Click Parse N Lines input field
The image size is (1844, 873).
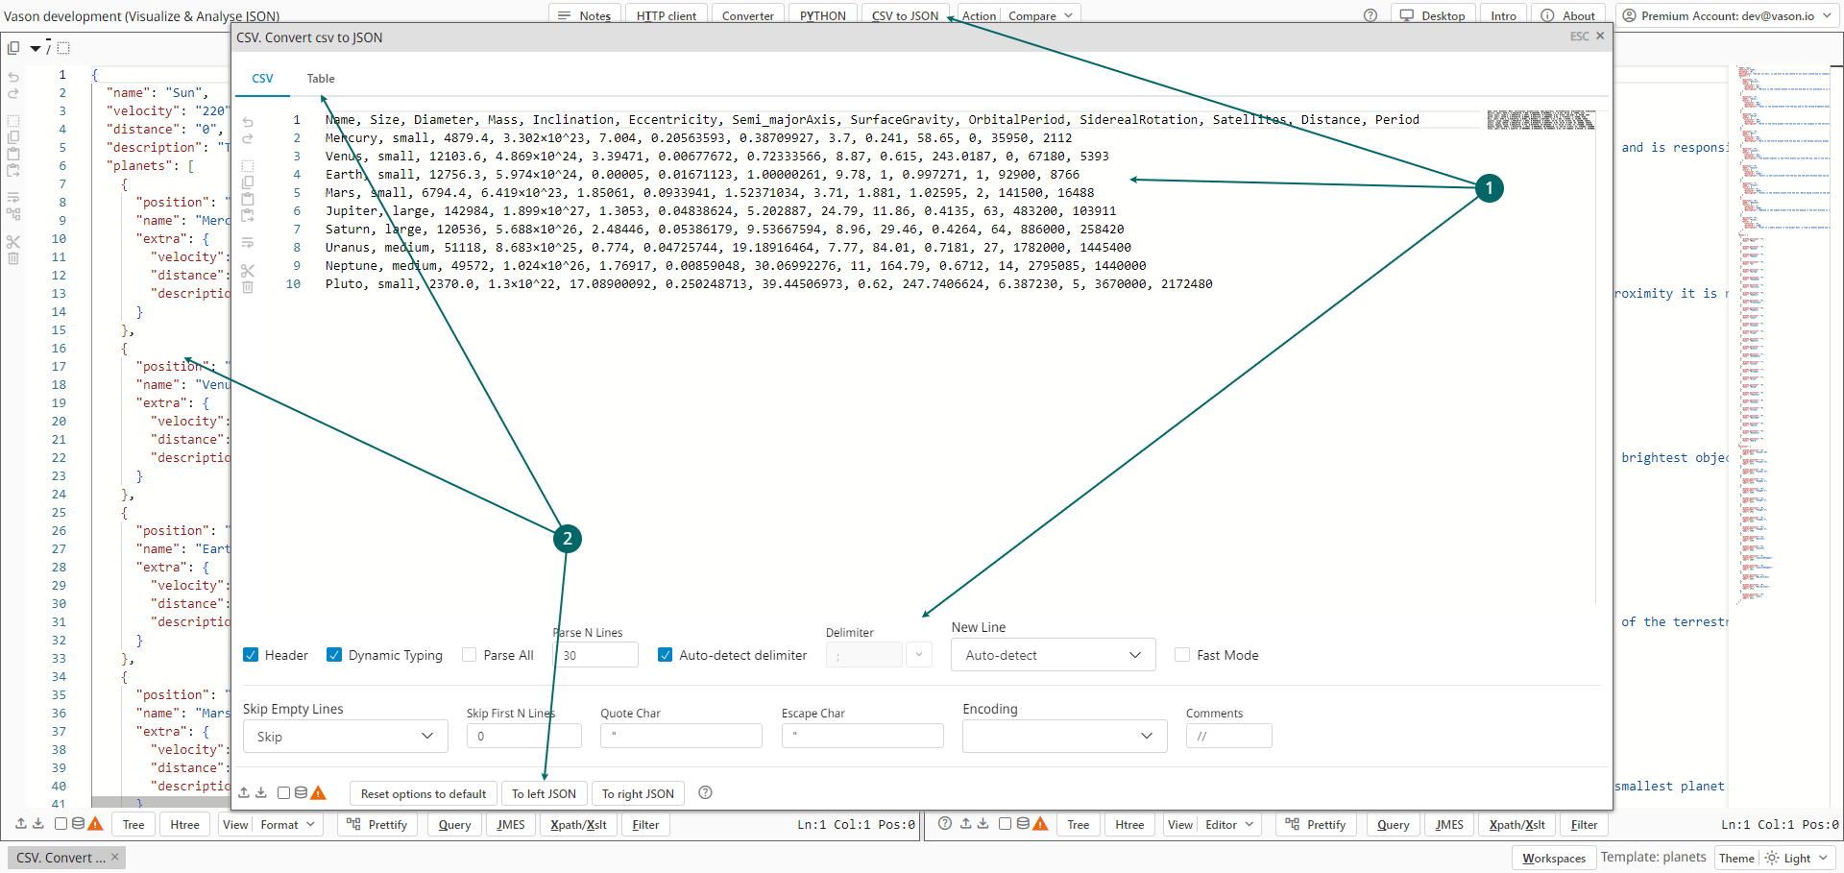[x=596, y=655]
